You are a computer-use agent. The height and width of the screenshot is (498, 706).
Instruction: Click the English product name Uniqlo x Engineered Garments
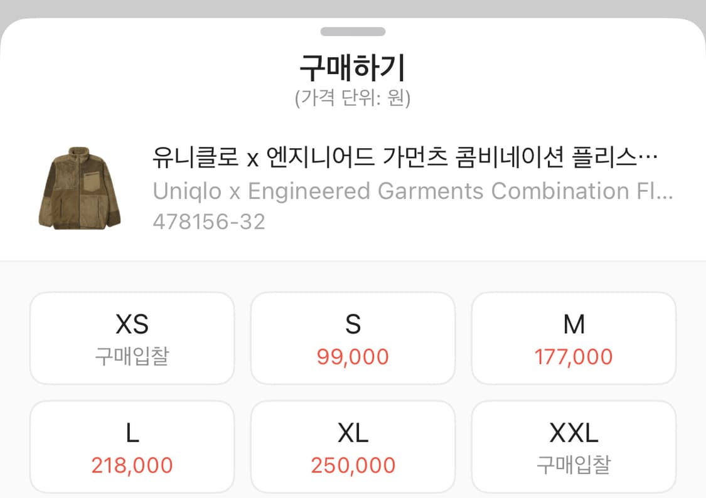coord(414,191)
